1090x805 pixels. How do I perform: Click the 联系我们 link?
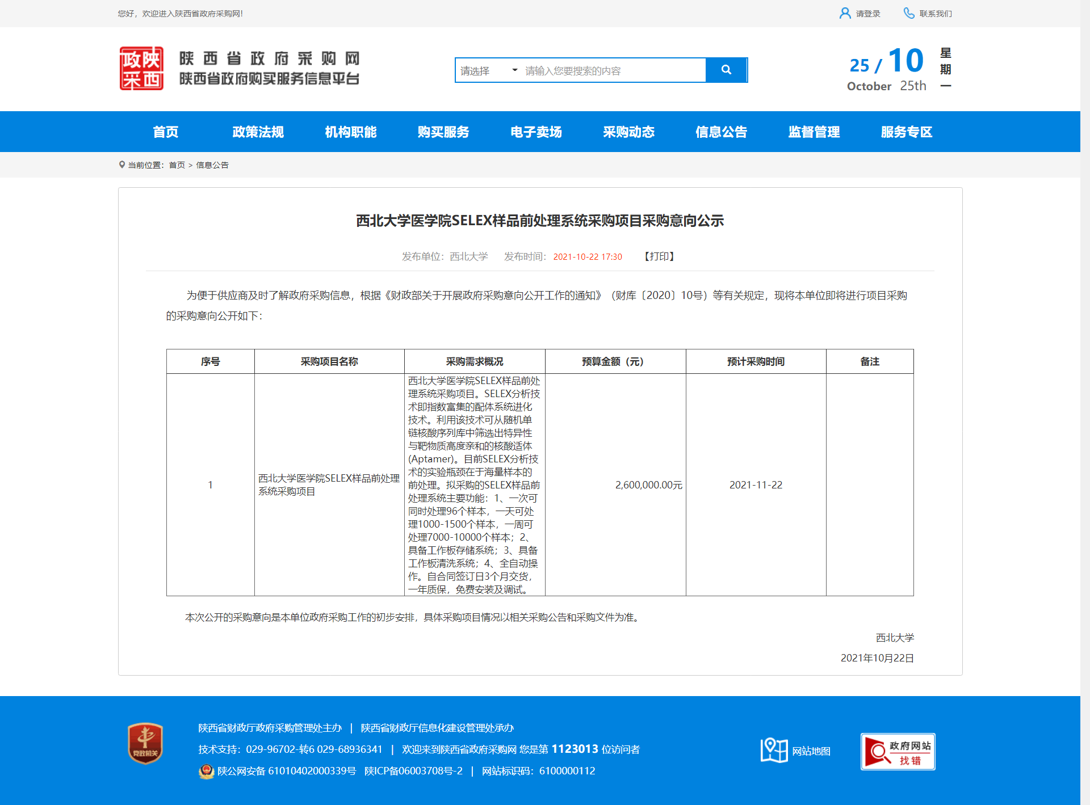pyautogui.click(x=936, y=14)
